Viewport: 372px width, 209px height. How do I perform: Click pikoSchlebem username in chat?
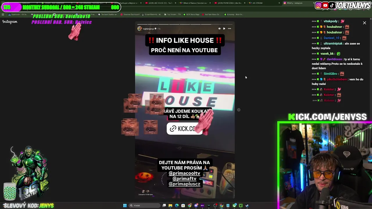tap(337, 79)
